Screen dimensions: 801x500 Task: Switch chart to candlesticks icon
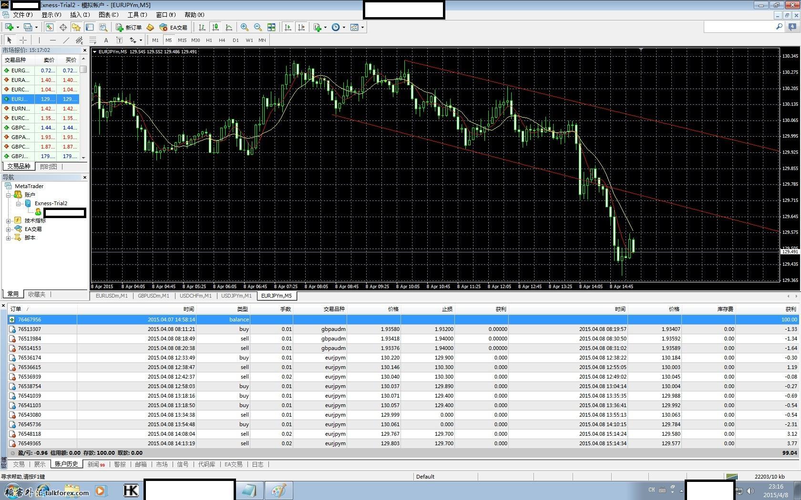(216, 27)
